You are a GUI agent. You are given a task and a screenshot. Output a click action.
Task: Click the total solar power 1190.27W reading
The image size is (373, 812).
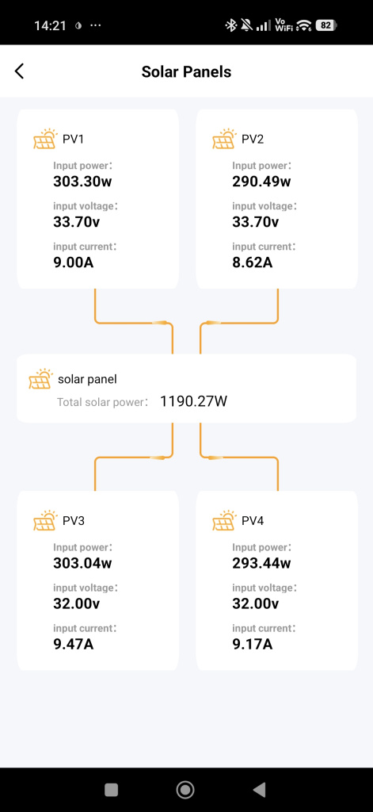click(193, 401)
